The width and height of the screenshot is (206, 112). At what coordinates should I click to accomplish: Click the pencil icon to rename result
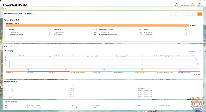point(36,14)
